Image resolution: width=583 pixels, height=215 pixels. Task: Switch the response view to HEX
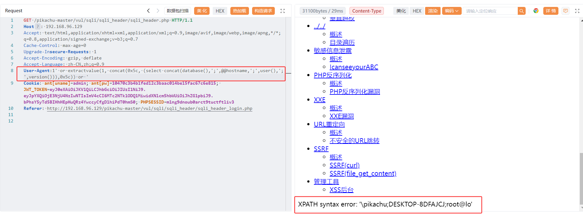point(417,11)
